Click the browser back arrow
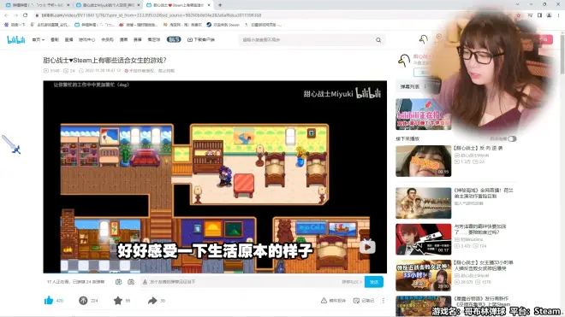The height and width of the screenshot is (317, 565). [x=6, y=15]
